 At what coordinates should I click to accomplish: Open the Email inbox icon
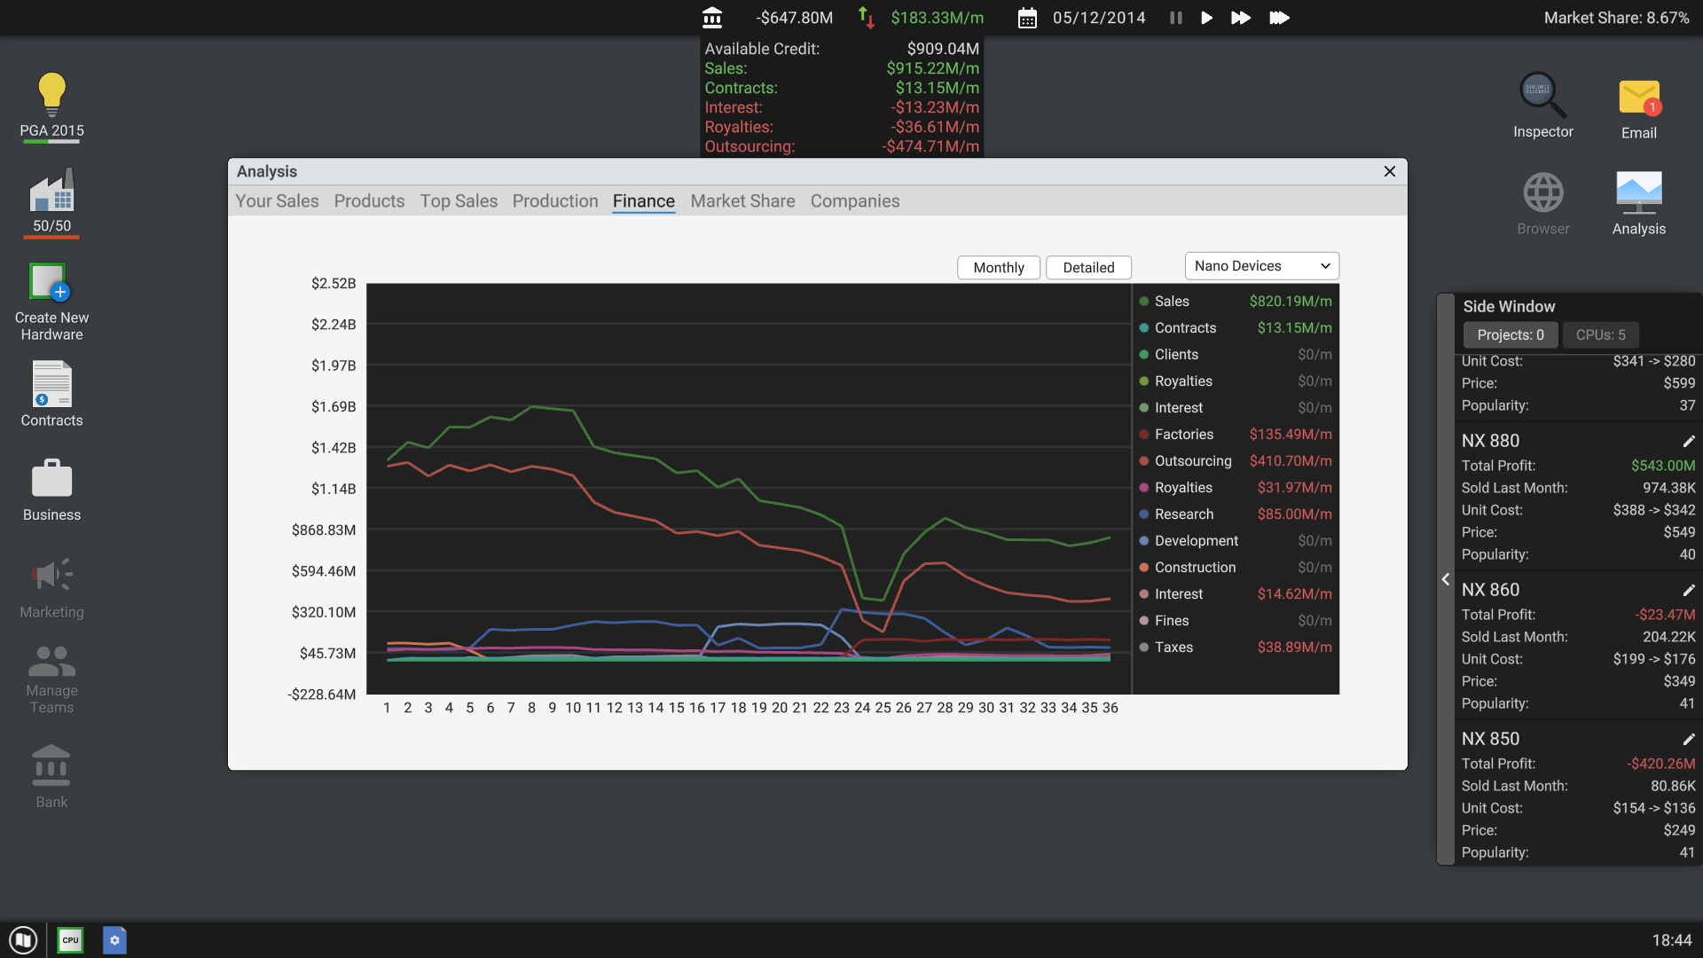(1638, 98)
